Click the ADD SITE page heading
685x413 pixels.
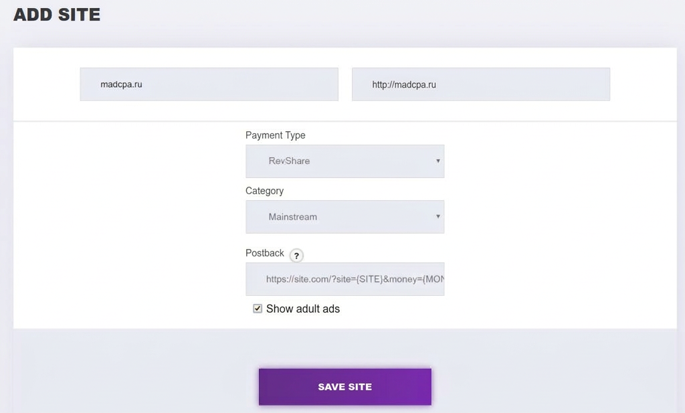point(57,15)
